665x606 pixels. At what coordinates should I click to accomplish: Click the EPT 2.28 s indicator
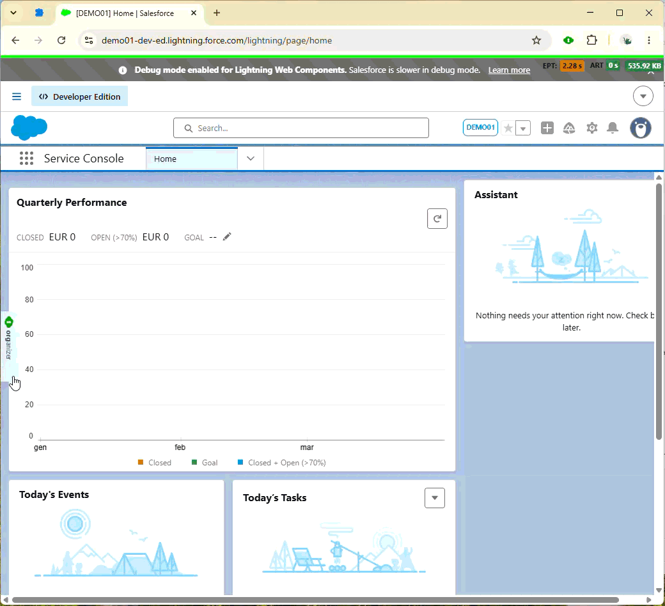tap(563, 66)
